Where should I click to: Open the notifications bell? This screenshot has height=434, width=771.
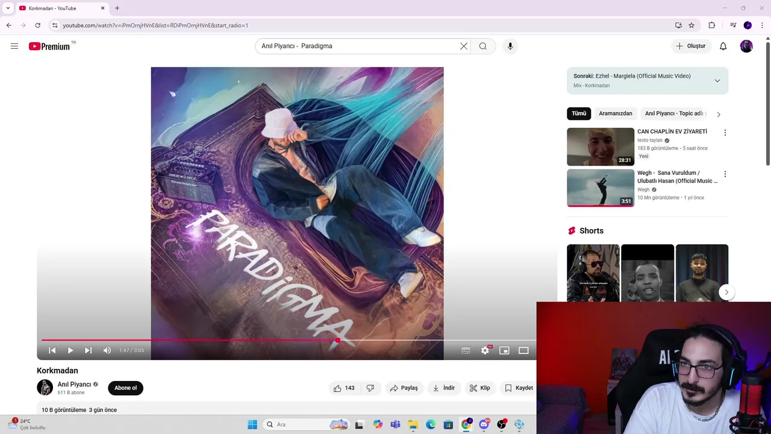(723, 46)
